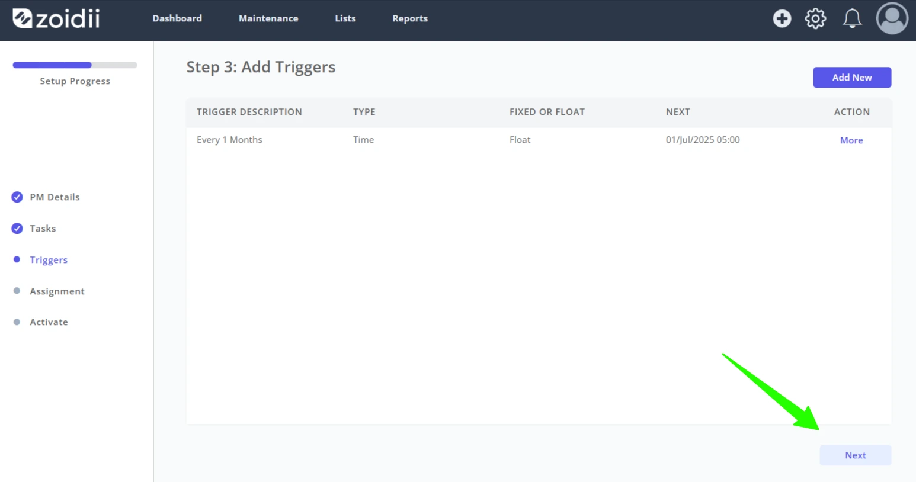Click the Fixed or Float column header

tap(547, 112)
